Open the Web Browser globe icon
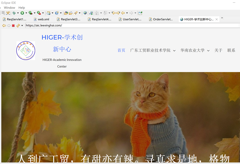 (x=85, y=13)
